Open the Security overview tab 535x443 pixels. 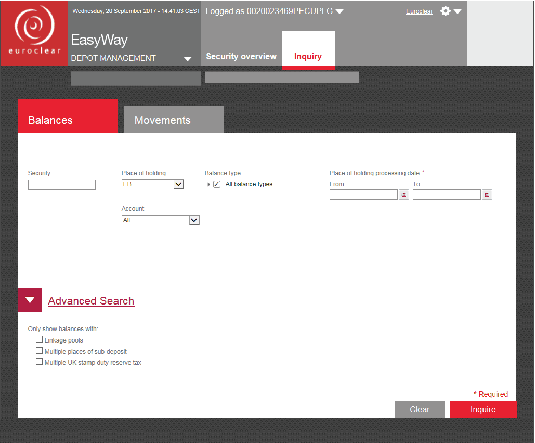[241, 56]
